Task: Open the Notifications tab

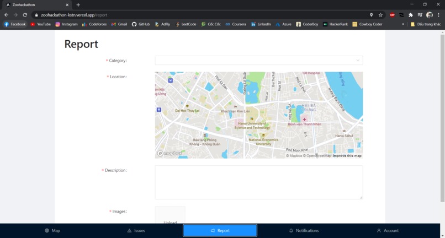Action: [x=304, y=231]
